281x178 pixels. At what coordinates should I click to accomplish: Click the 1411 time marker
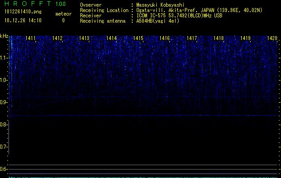point(30,38)
